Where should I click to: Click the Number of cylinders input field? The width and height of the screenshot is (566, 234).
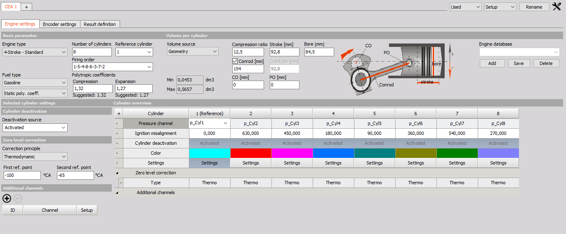click(x=92, y=52)
